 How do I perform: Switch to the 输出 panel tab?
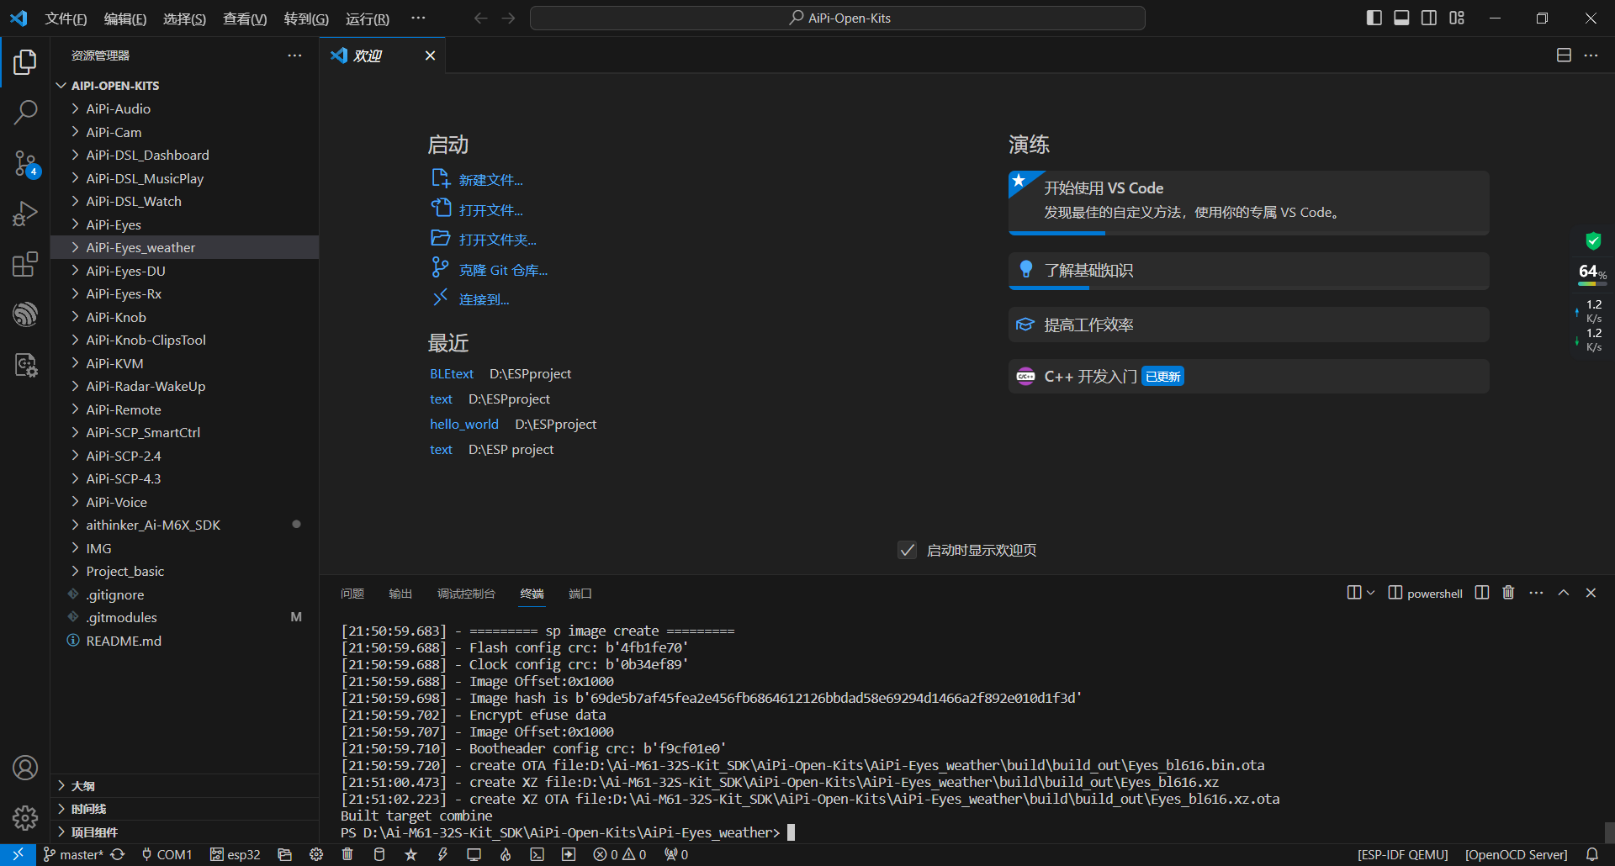[x=400, y=594]
